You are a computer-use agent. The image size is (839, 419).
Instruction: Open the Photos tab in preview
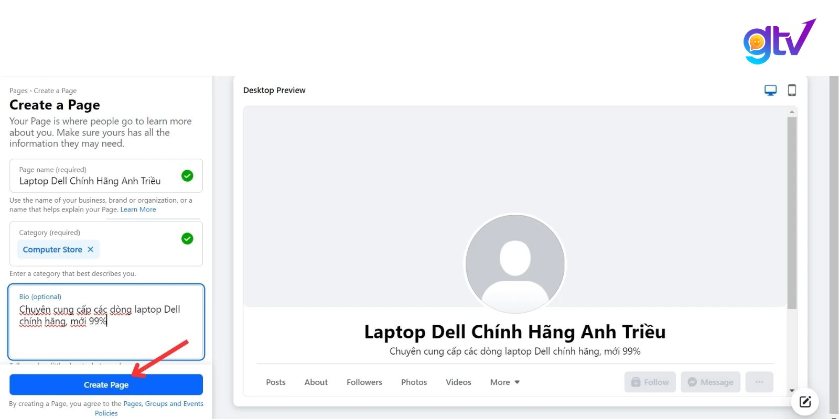[414, 382]
